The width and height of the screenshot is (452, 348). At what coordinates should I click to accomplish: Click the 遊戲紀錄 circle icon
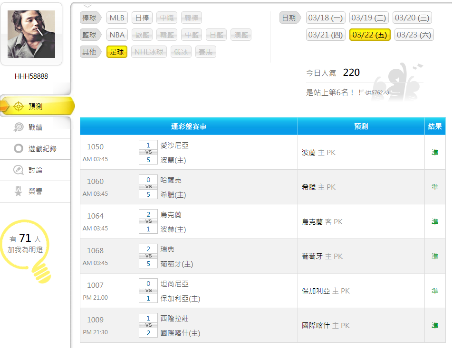point(19,148)
